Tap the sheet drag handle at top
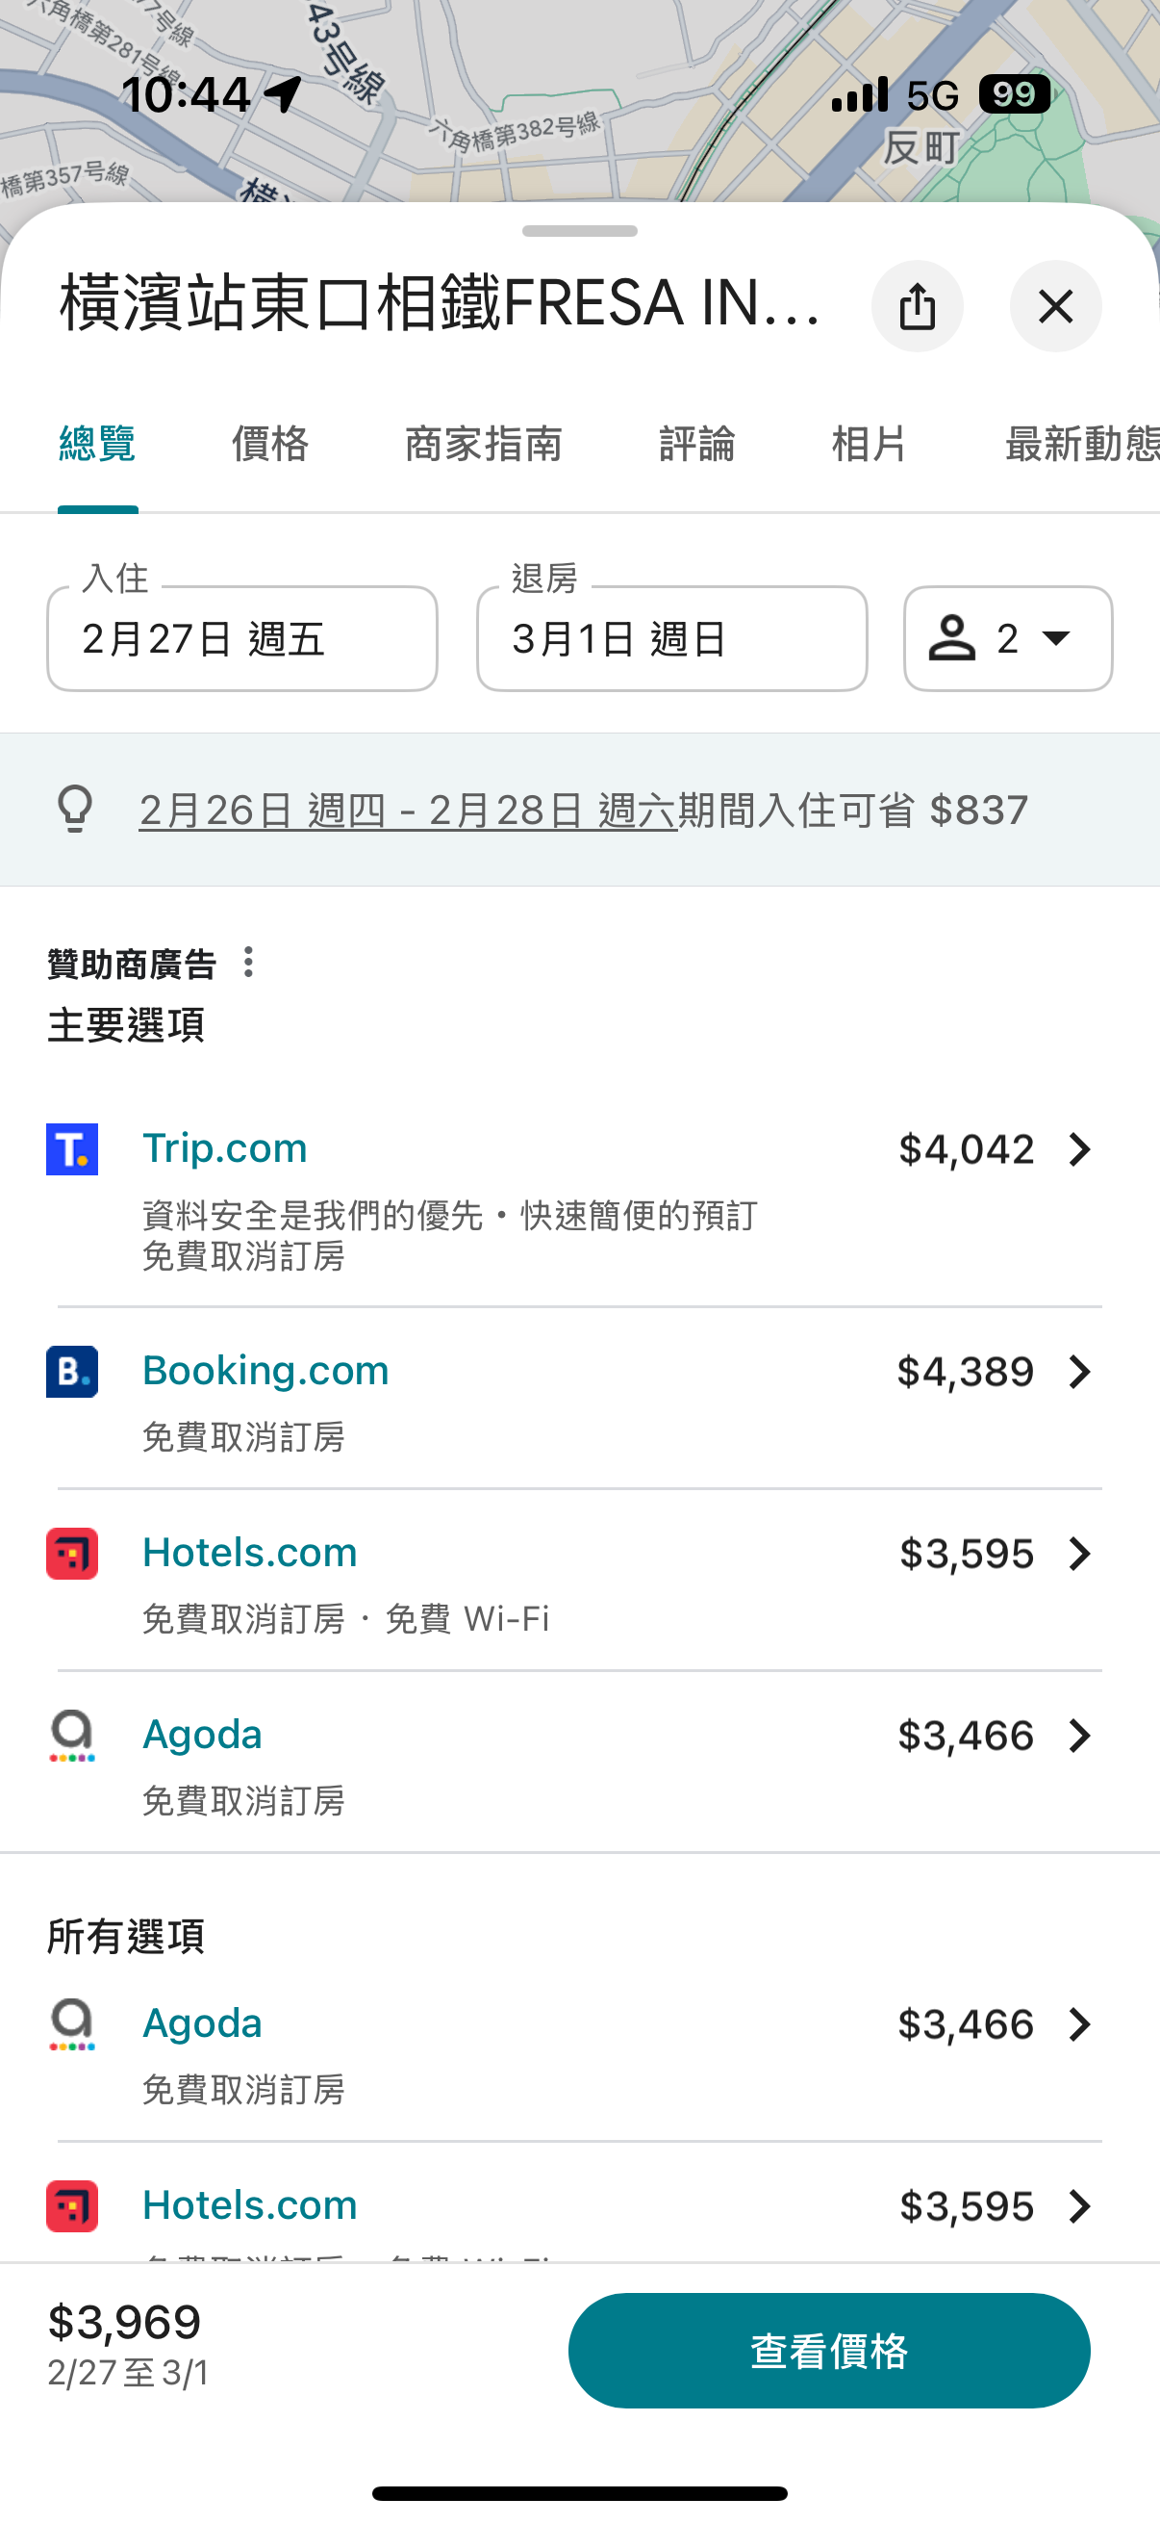Viewport: 1160px width, 2524px height. (579, 231)
